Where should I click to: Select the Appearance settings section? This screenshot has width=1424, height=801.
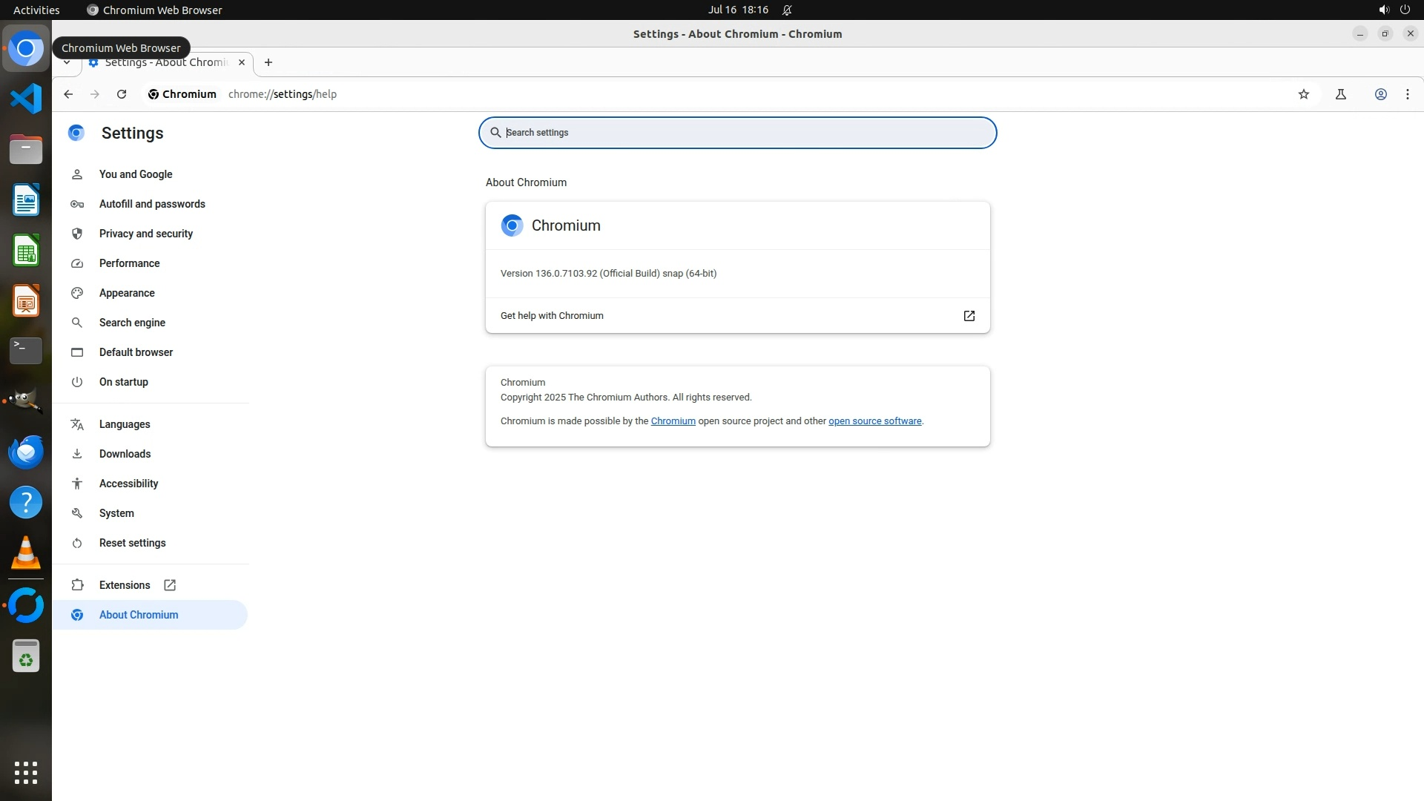click(127, 293)
